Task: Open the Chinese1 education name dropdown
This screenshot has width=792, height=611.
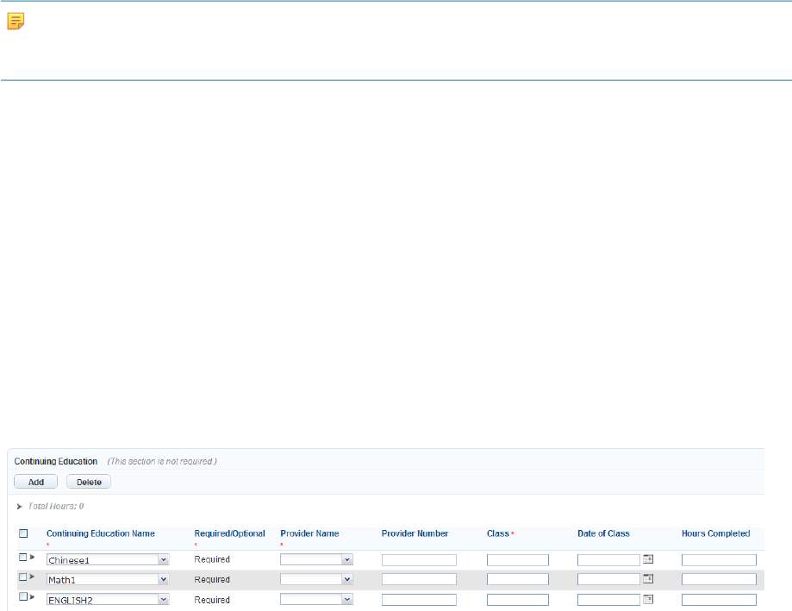Action: [108, 559]
